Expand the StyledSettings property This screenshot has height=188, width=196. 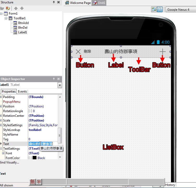pos(1,125)
